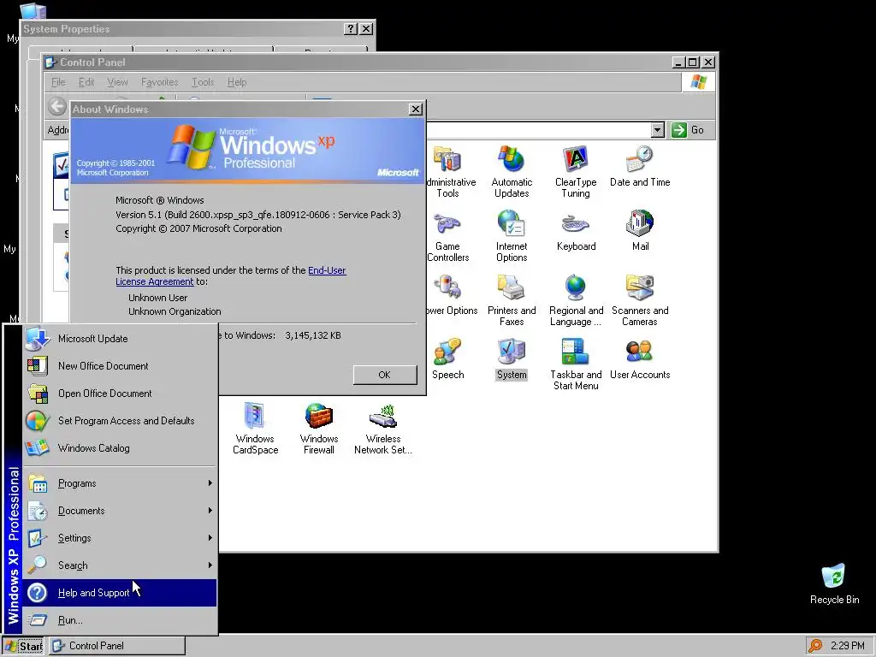Close the About Windows dialog
This screenshot has height=657, width=876.
[x=416, y=109]
